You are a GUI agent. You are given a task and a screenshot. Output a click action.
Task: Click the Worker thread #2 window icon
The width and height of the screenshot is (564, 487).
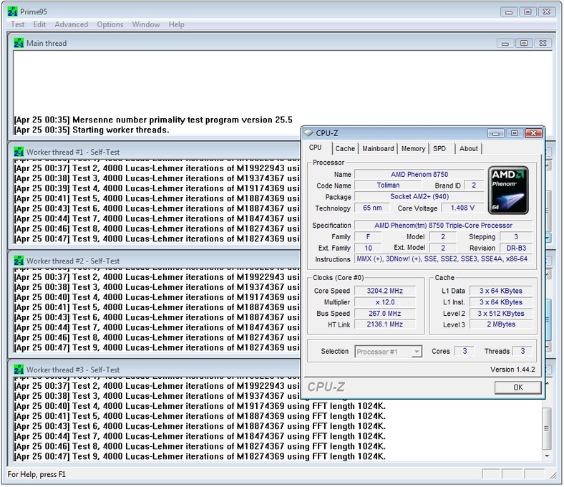coord(19,261)
